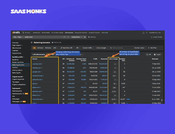This screenshot has width=175, height=134.
Task: Select the Nofollow filter
Action: click(48, 48)
